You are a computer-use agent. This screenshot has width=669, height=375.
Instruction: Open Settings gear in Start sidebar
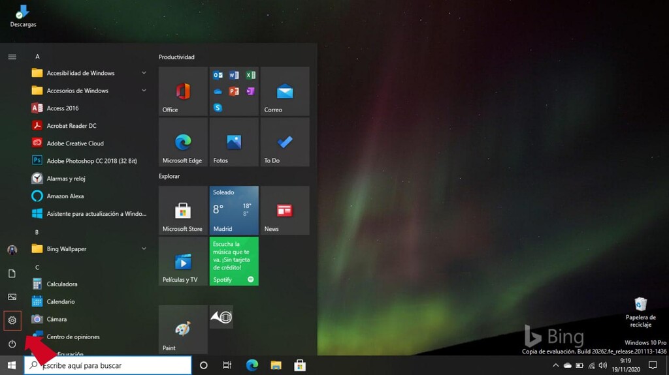tap(12, 320)
